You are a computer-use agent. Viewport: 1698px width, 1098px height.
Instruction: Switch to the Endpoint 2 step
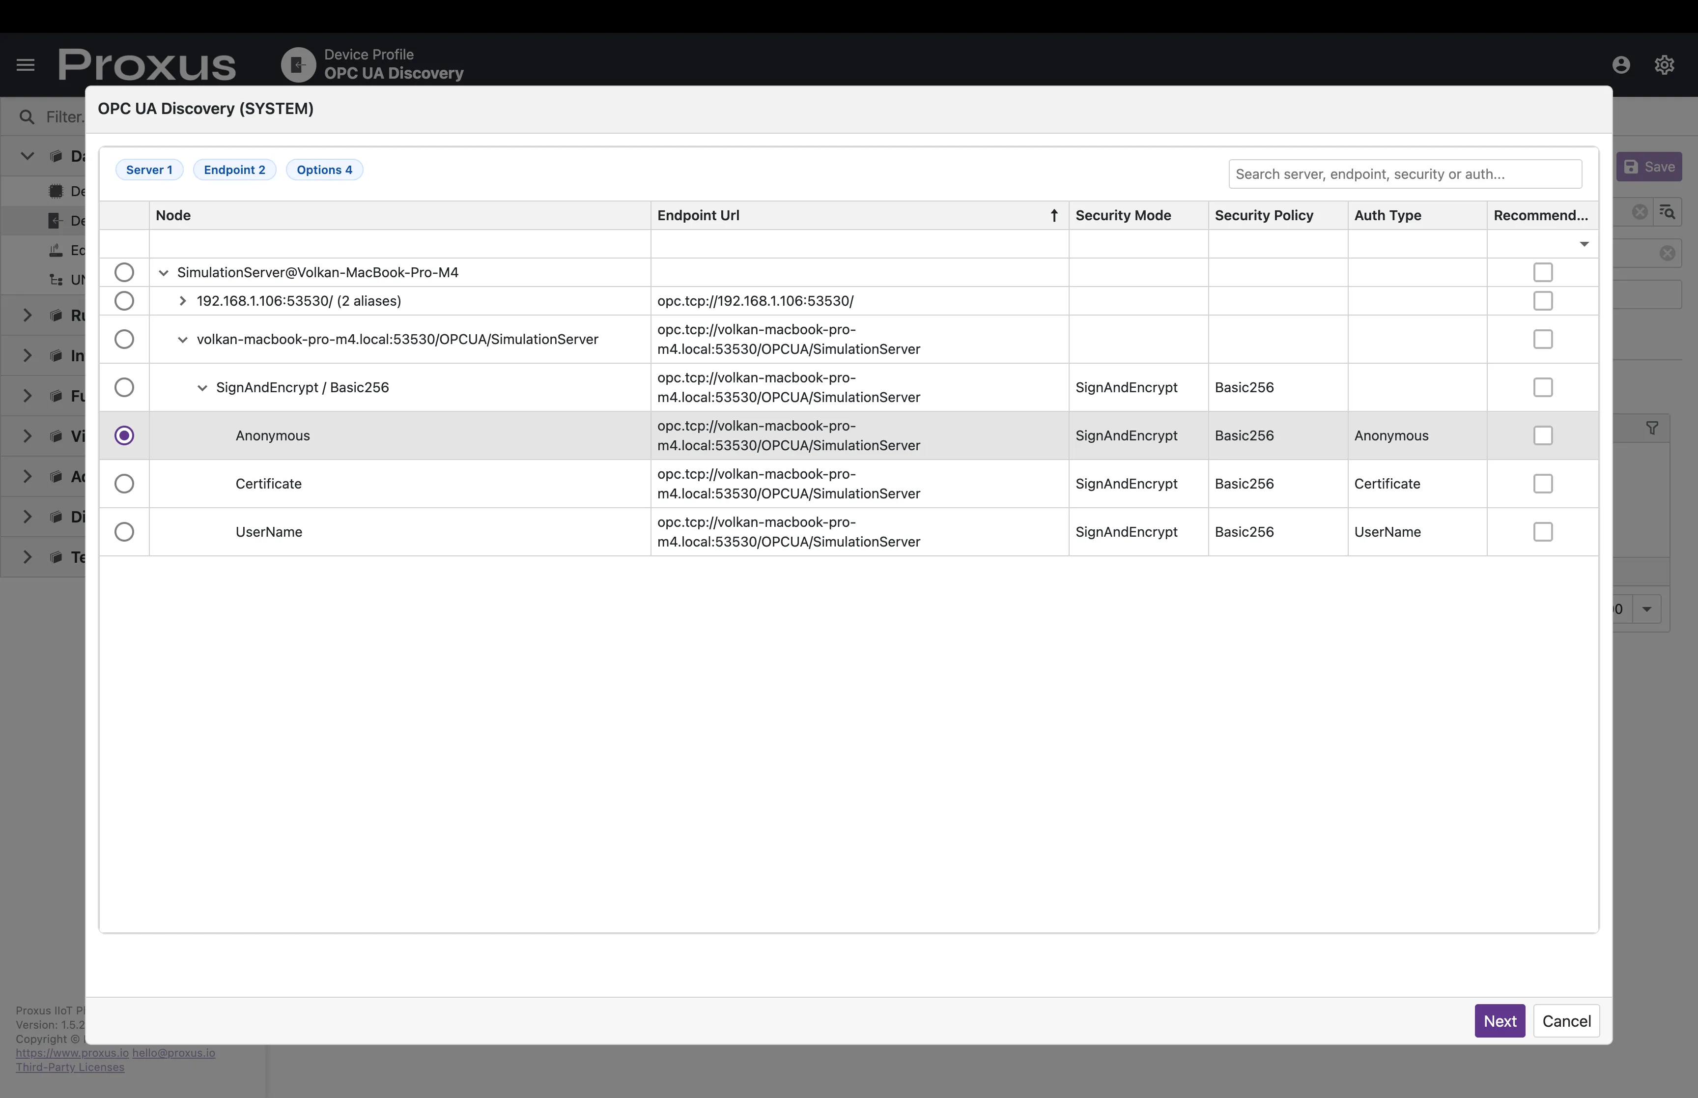[234, 170]
